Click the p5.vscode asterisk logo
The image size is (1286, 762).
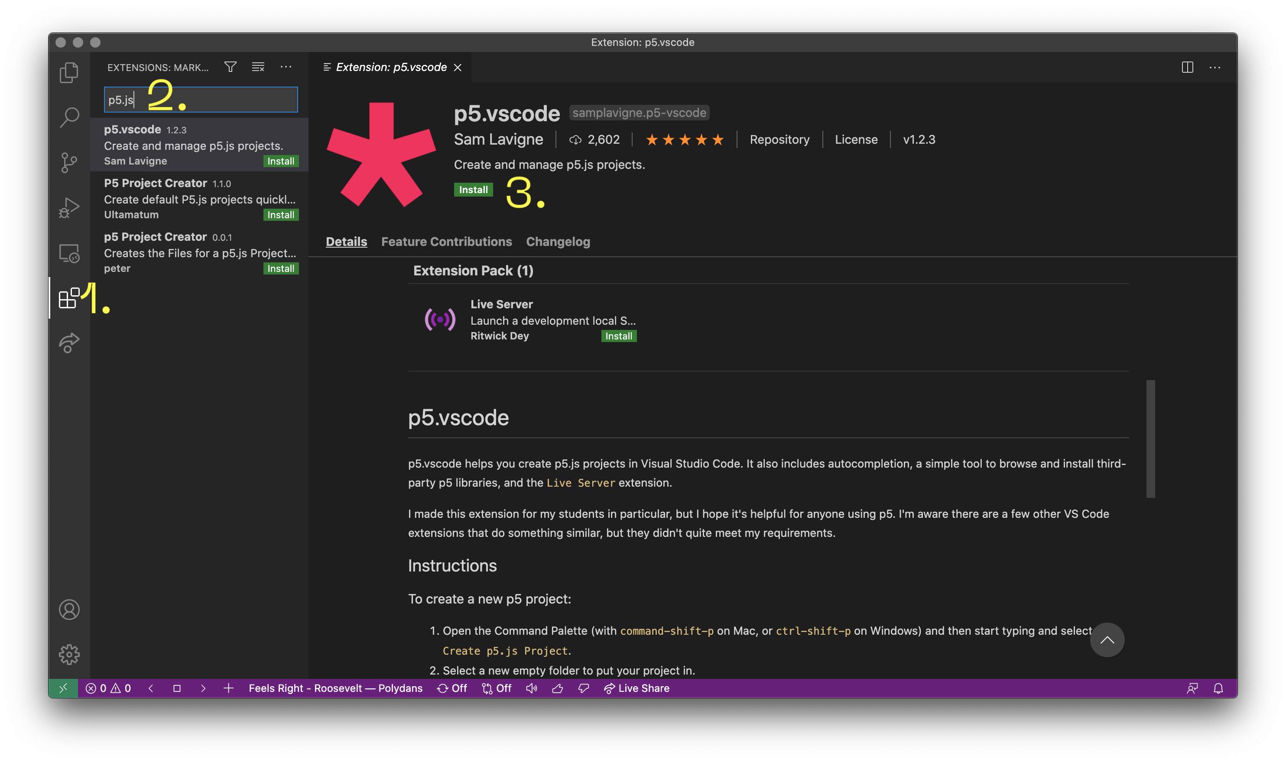(381, 154)
